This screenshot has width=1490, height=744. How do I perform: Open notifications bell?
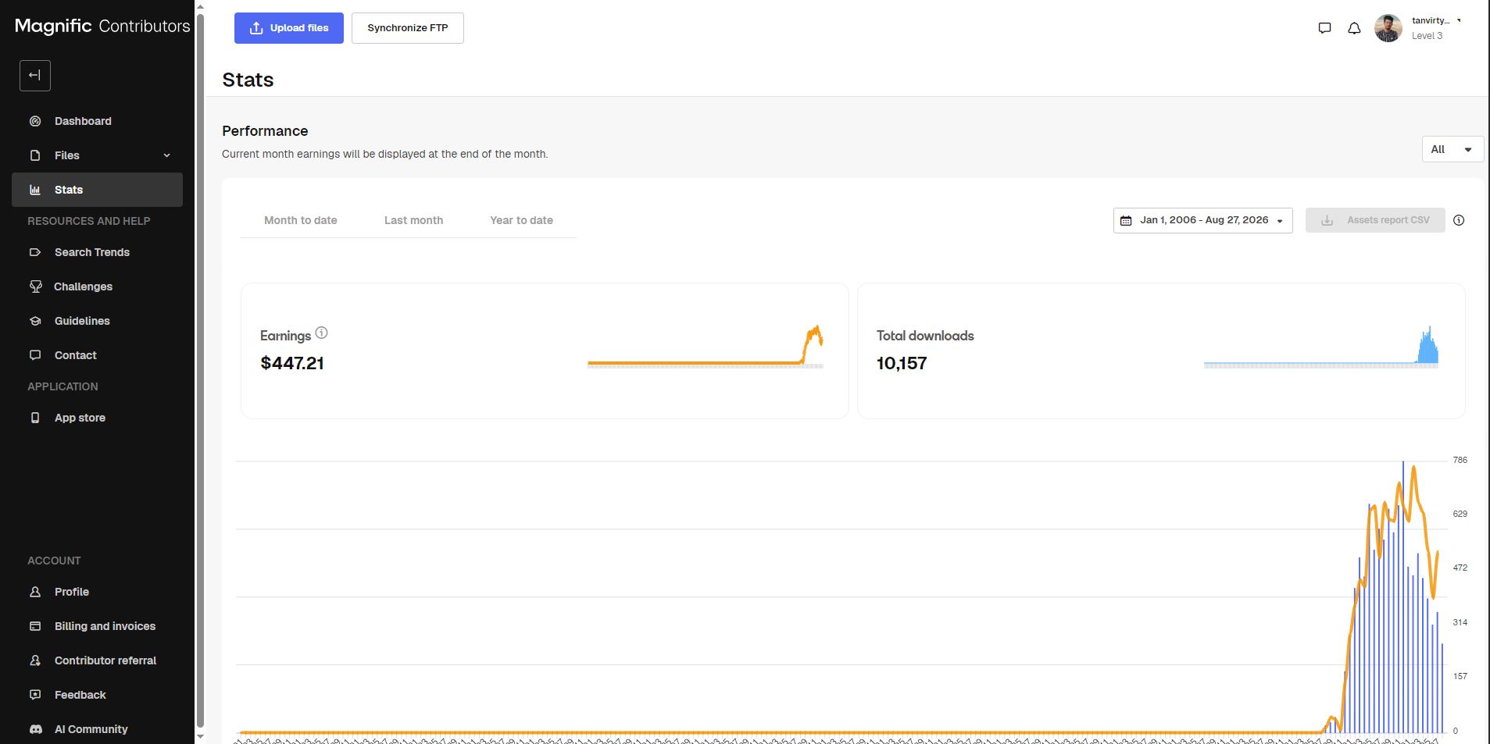click(1354, 28)
